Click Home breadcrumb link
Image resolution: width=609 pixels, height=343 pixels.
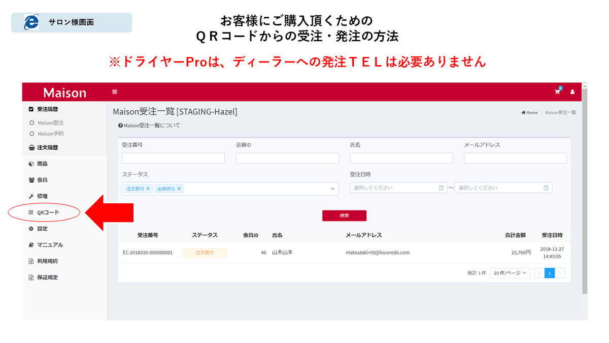(529, 113)
